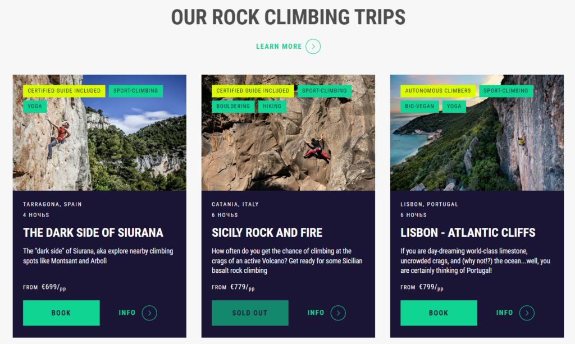
Task: Select the Bouldering tag on Sicily card
Action: coord(233,106)
